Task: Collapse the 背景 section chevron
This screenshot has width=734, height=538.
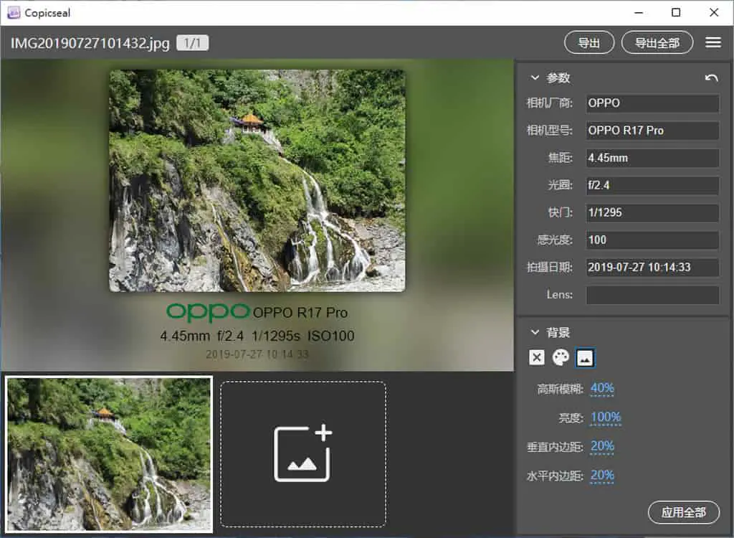Action: (x=535, y=332)
